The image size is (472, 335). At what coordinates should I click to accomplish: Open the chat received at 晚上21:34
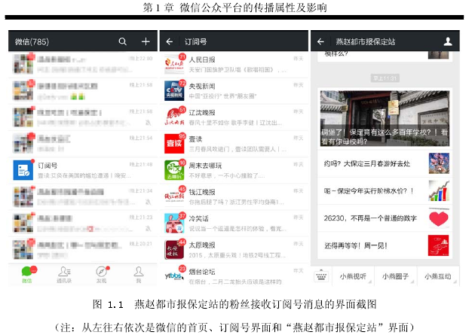point(83,196)
